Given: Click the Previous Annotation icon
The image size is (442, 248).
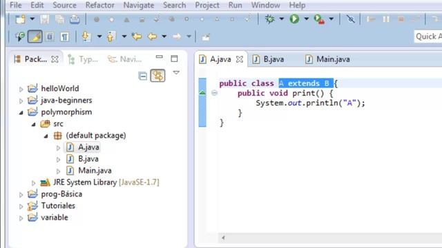Looking at the screenshot, I should (x=110, y=37).
